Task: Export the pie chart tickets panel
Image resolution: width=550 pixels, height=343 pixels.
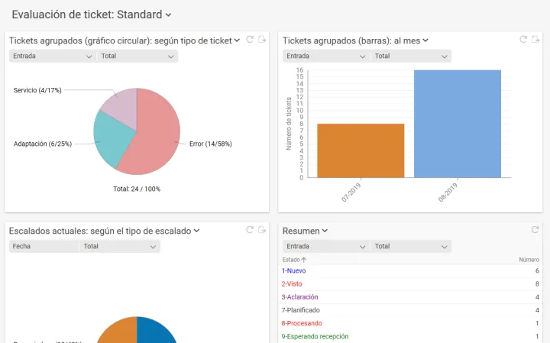Action: [x=261, y=40]
